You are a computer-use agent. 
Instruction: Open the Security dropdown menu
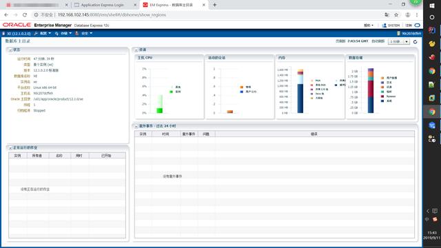(87, 34)
